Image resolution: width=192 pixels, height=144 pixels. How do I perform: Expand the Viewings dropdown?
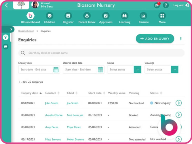(174, 70)
